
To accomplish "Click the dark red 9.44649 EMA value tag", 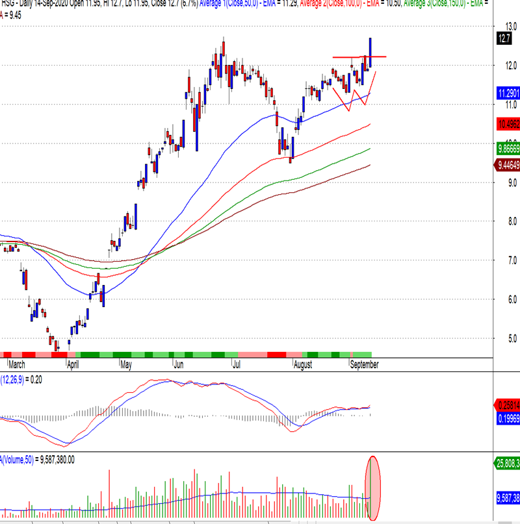I will point(507,166).
